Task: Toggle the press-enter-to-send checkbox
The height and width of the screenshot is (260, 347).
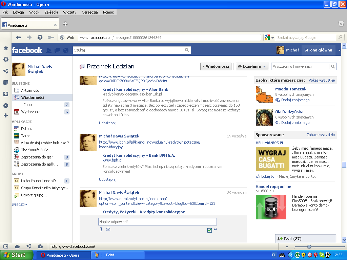Action: click(209, 230)
